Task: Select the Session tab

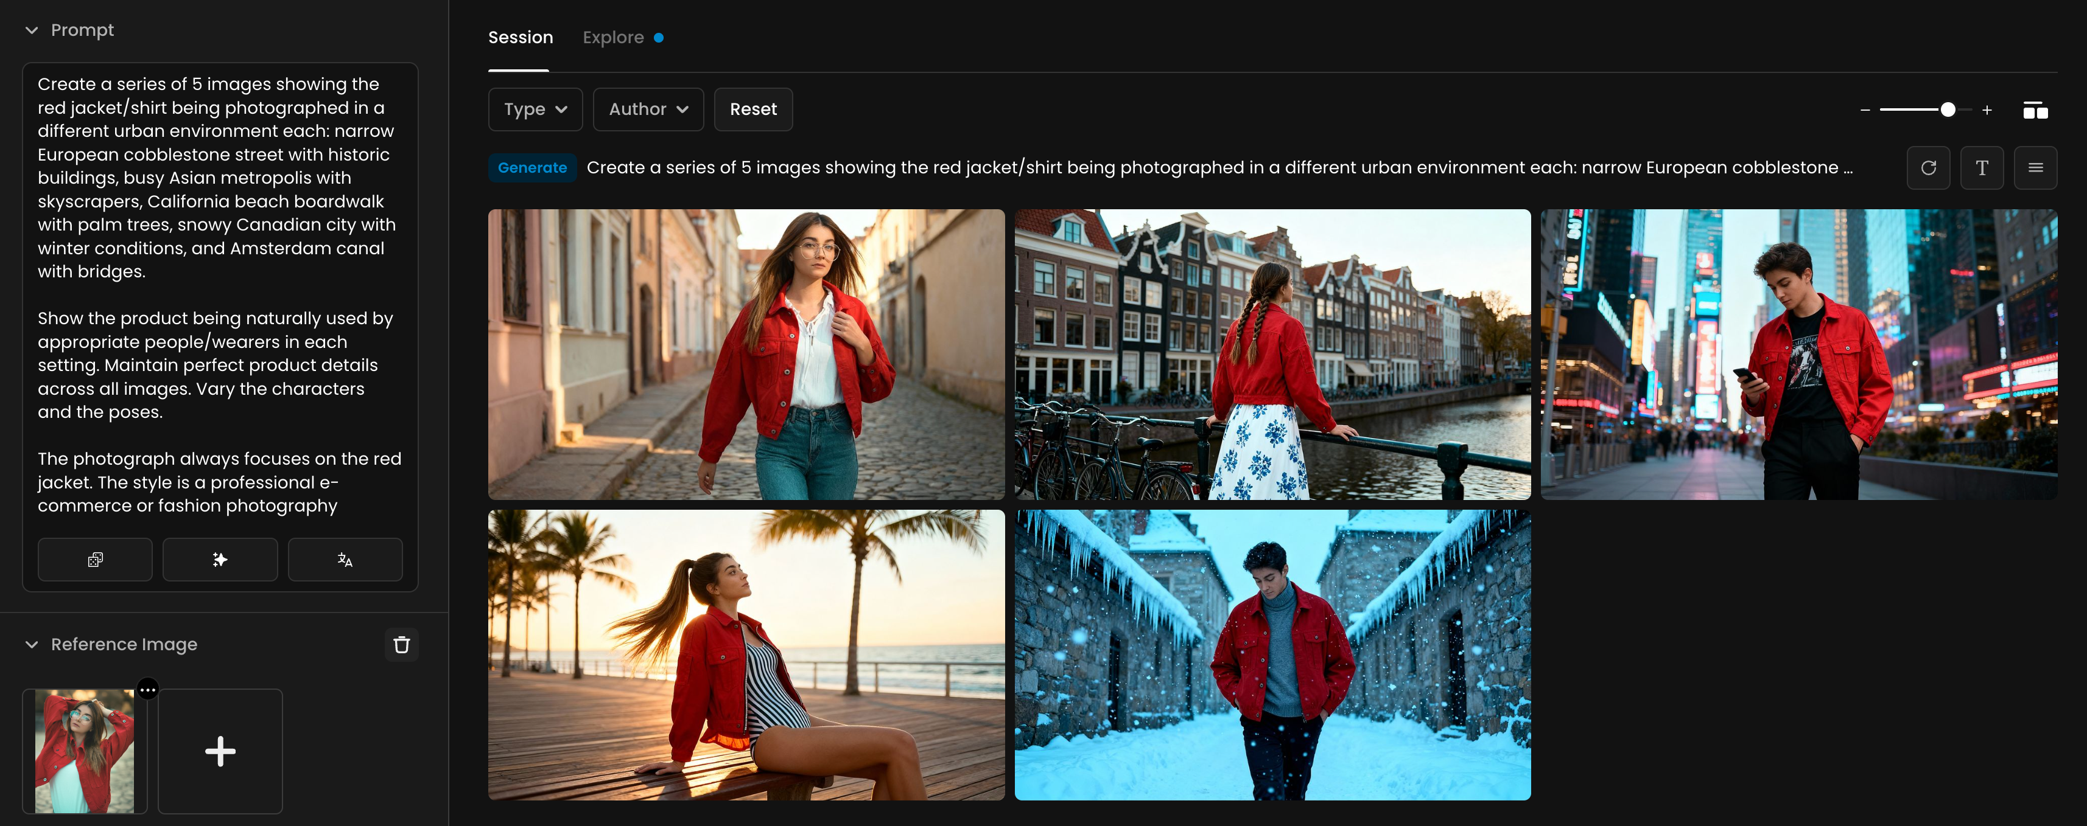Action: [x=520, y=37]
